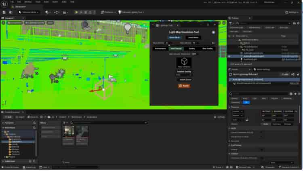Open the Scale dropdown in Transform
The image size is (303, 171).
point(238,120)
